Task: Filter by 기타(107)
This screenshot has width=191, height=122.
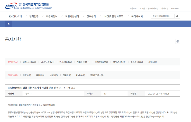Action: point(152,62)
